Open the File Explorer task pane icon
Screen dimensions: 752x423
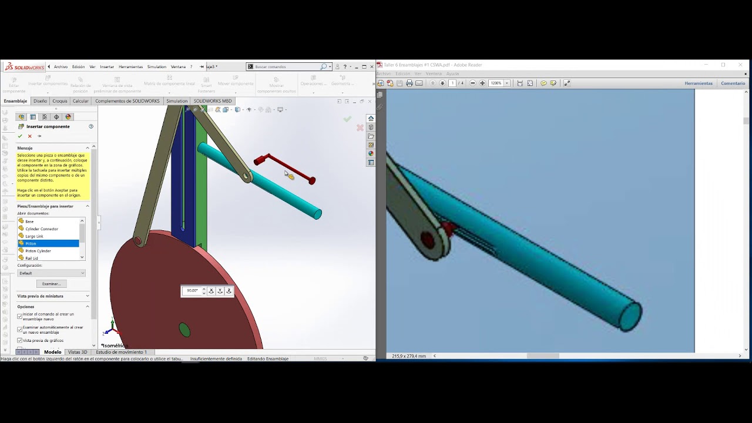tap(371, 136)
